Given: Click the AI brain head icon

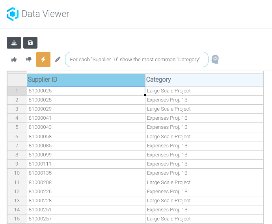Looking at the screenshot, I should point(215,59).
